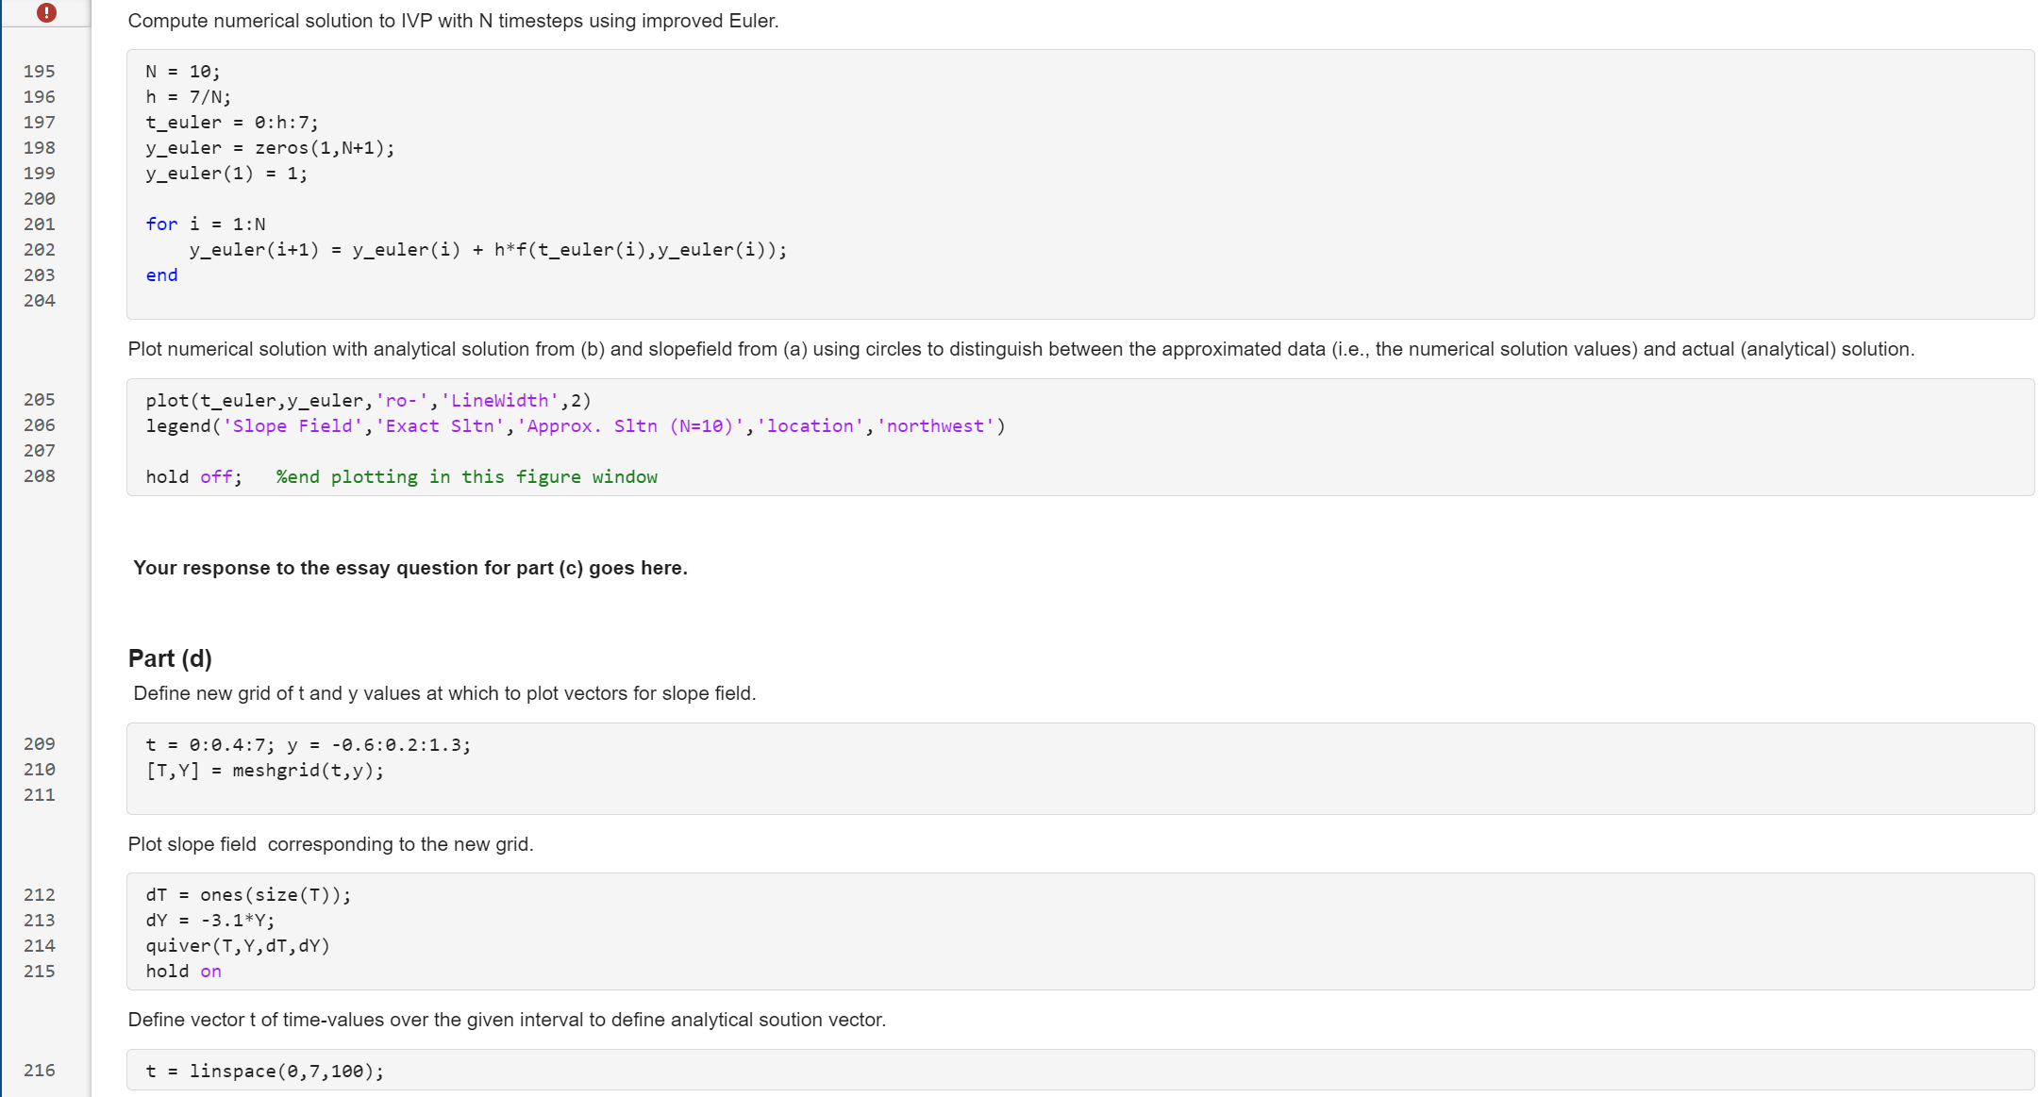Click line number 205 in the gutter
The width and height of the screenshot is (2039, 1097).
pos(40,400)
